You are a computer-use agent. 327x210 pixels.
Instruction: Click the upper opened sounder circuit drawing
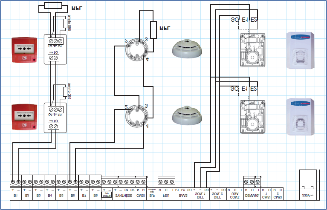[x=252, y=50]
